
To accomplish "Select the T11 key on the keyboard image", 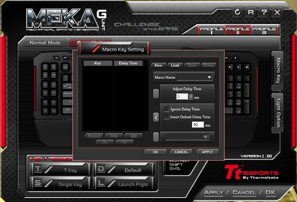I will coord(54,102).
